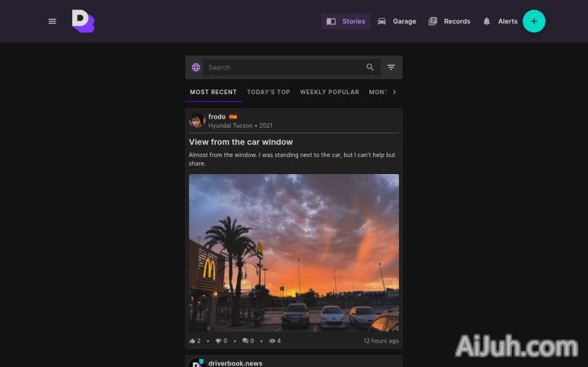Like the post with thumbs up
Viewport: 588px width, 367px height.
pyautogui.click(x=193, y=341)
